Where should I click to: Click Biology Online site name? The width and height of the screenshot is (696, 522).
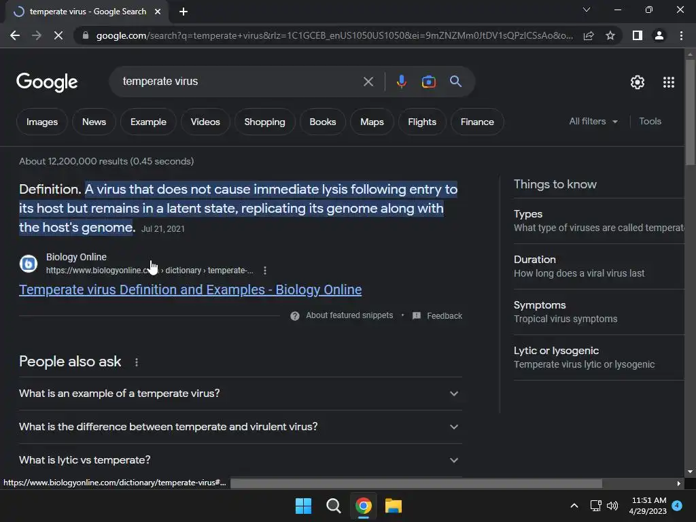(76, 257)
